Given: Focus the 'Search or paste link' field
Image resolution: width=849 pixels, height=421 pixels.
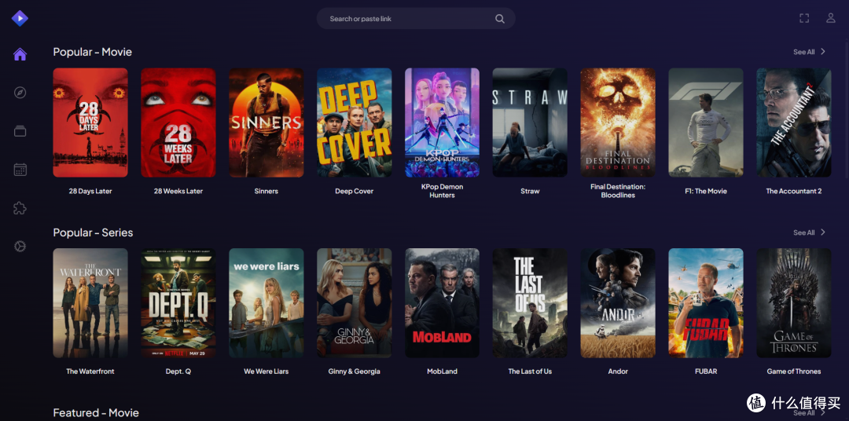Looking at the screenshot, I should (416, 18).
